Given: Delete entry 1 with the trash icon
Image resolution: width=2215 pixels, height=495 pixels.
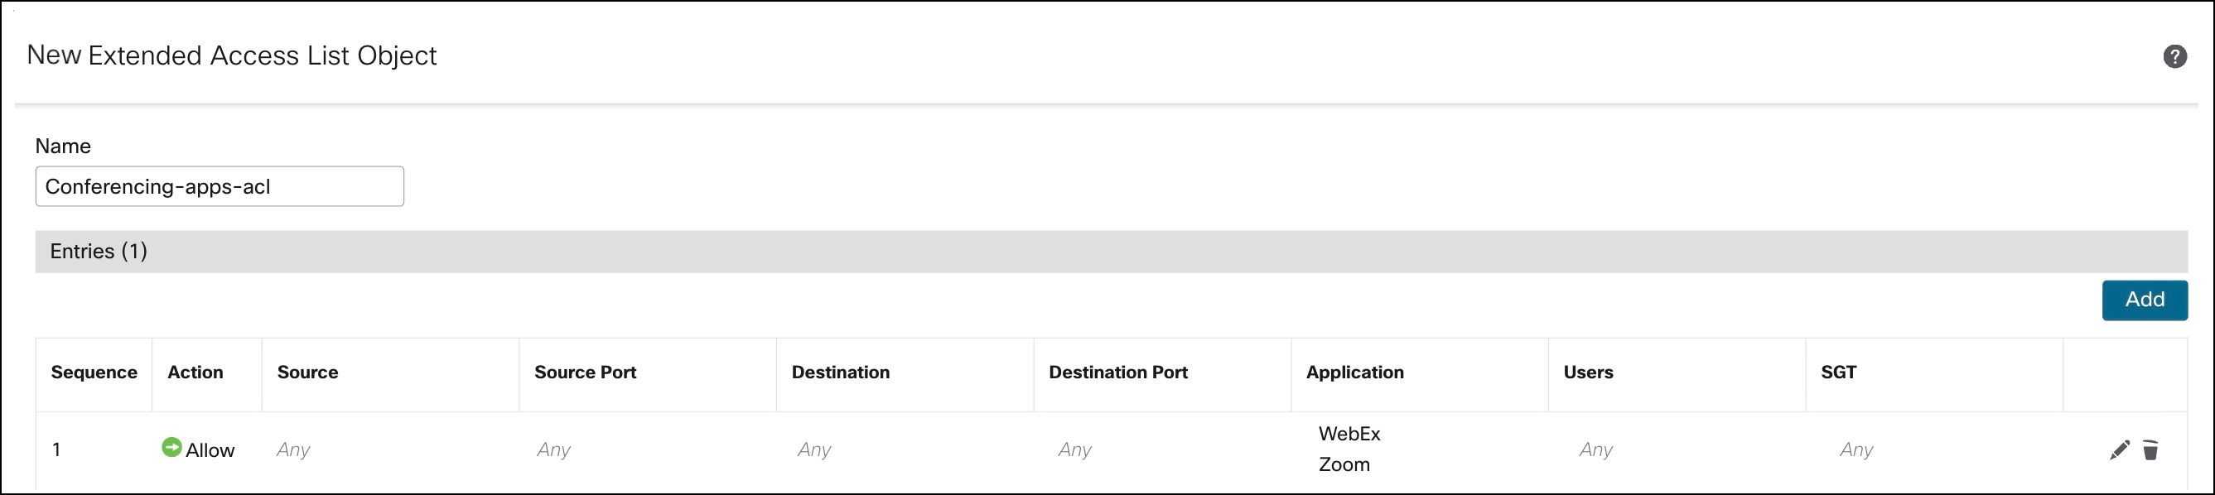Looking at the screenshot, I should 2150,449.
